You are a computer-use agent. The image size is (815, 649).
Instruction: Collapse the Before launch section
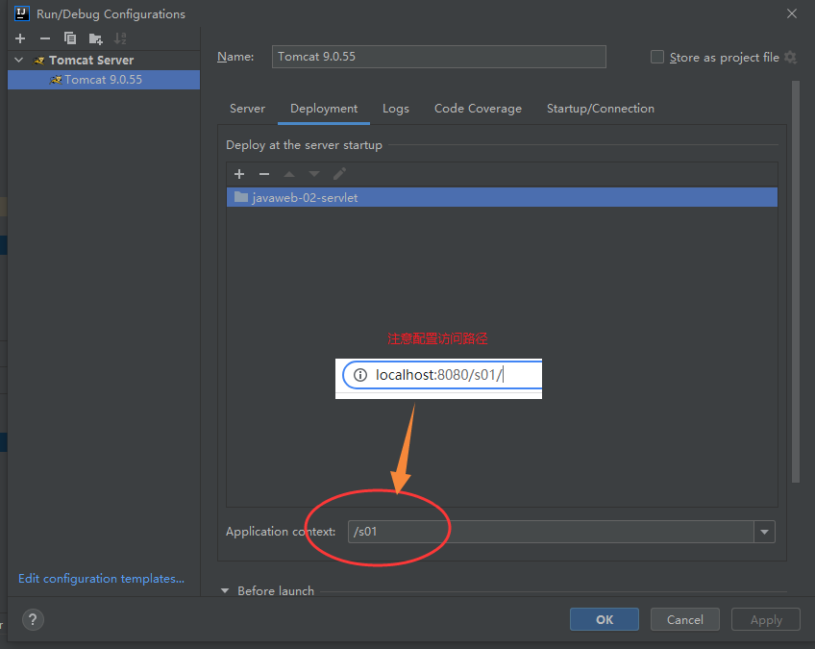225,590
